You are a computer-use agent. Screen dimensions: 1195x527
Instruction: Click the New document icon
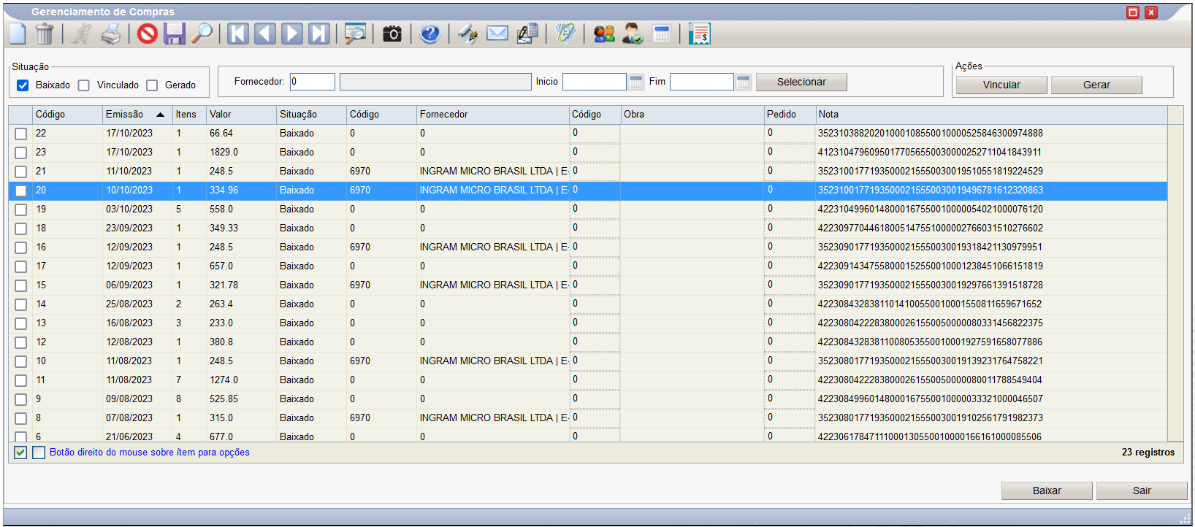pyautogui.click(x=18, y=34)
